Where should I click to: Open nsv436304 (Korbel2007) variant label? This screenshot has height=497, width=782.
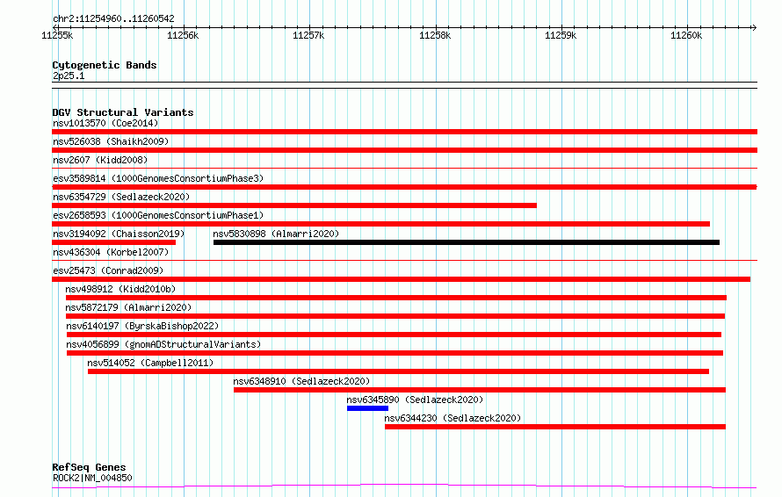pyautogui.click(x=111, y=252)
